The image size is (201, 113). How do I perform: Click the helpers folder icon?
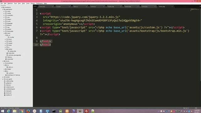[x=6, y=19]
